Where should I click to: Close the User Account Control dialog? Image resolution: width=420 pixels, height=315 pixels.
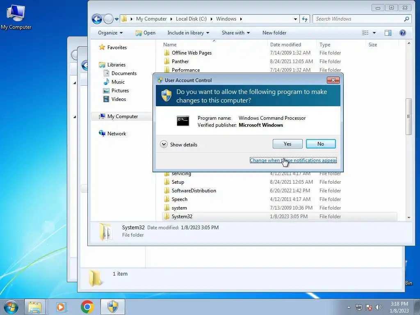[333, 80]
